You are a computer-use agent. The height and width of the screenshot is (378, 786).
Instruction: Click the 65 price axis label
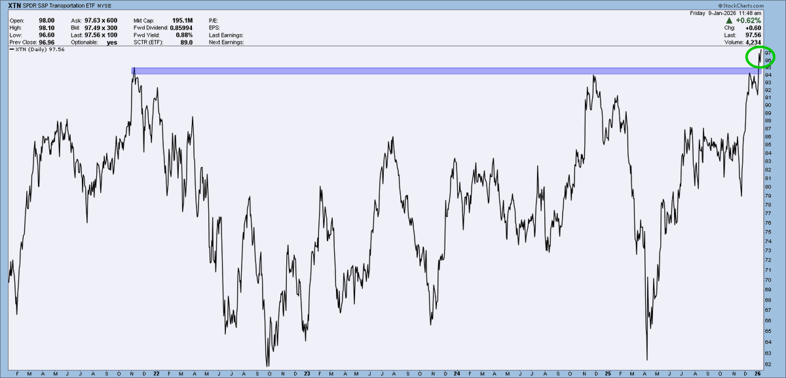tap(768, 331)
